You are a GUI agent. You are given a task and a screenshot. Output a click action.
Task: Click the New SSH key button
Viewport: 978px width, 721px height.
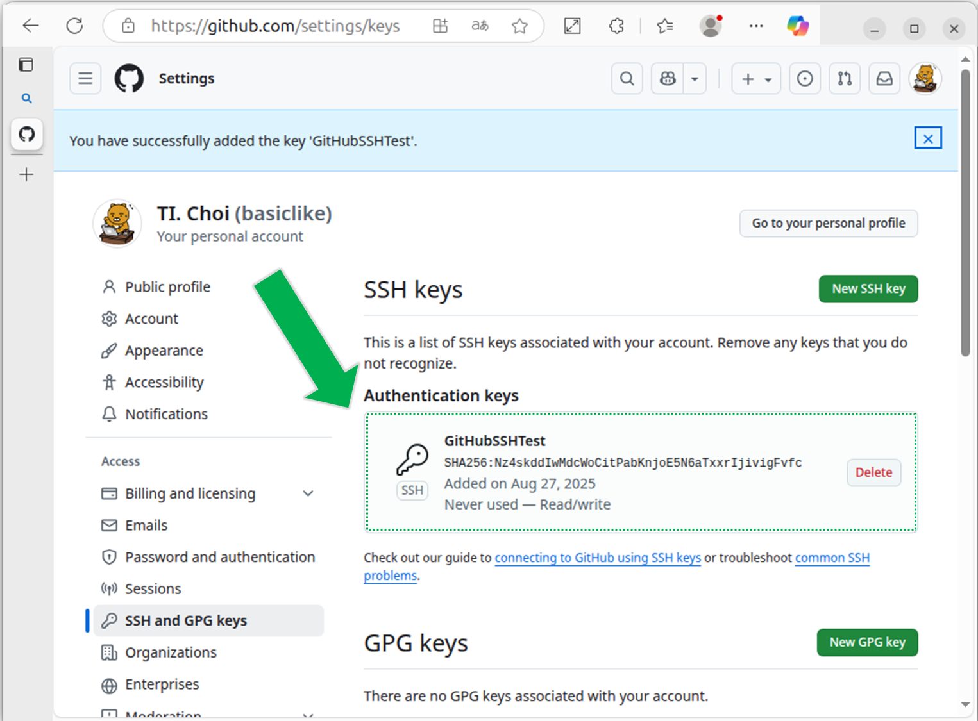click(868, 289)
